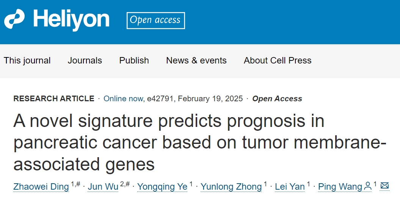Click the Heliyon wordmark in header
This screenshot has width=400, height=201.
[x=71, y=20]
